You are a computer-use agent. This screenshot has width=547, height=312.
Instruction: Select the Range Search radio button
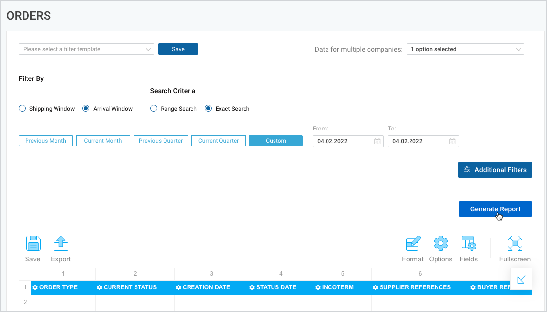[x=154, y=108]
